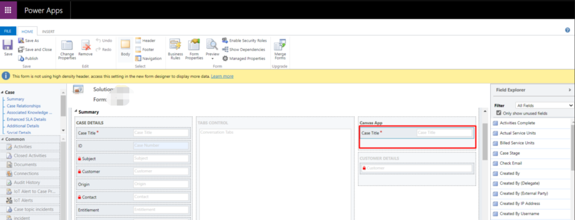Open the FILE tab
The height and width of the screenshot is (220, 575).
coord(8,31)
